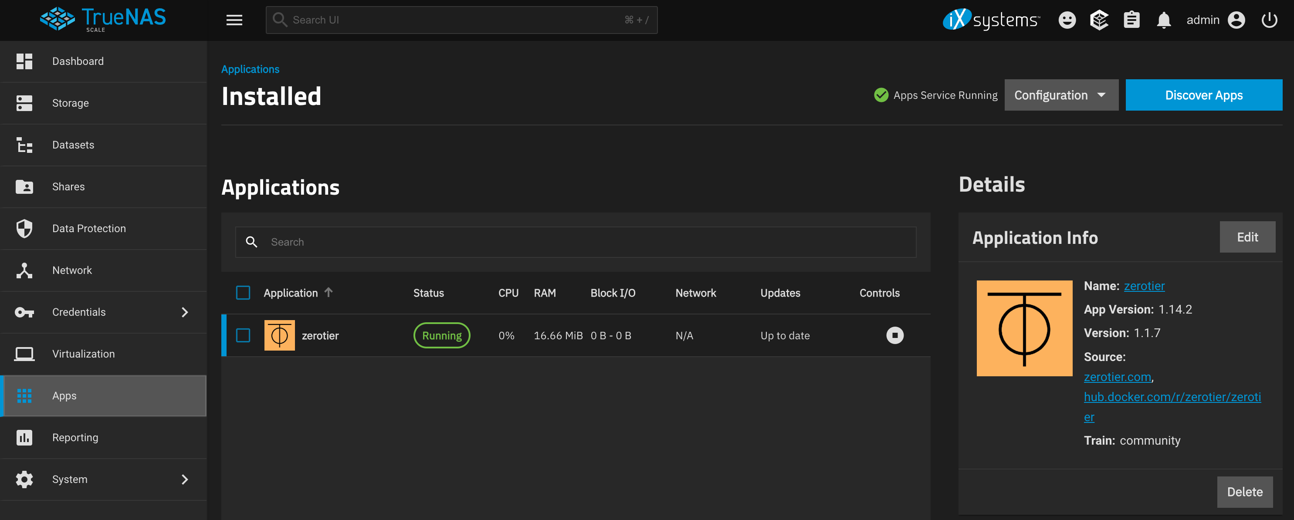Open the feedback smiley icon

1067,20
